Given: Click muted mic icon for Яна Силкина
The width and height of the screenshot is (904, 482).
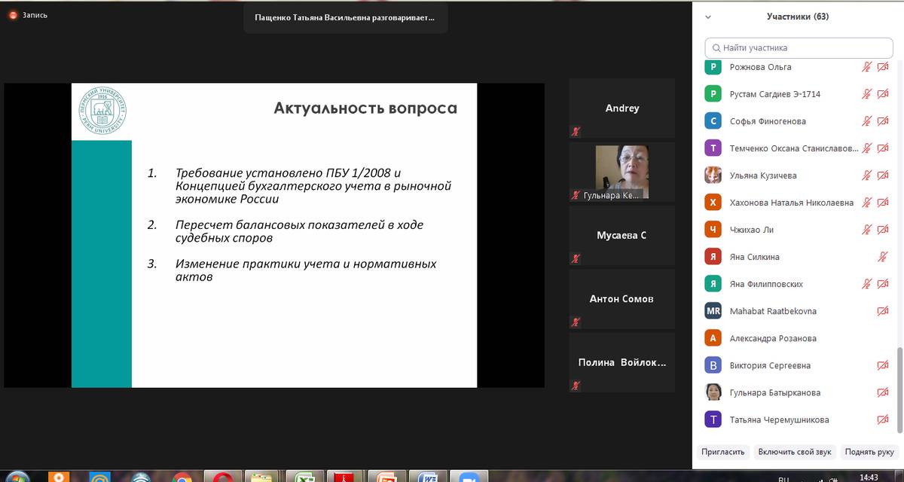Looking at the screenshot, I should pyautogui.click(x=883, y=257).
